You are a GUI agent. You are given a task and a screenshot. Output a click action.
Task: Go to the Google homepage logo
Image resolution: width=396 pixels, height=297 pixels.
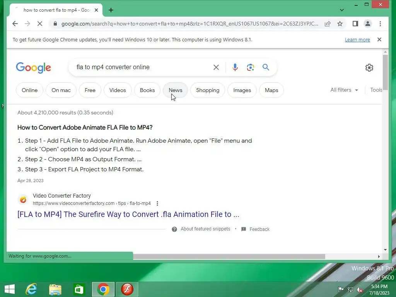coord(33,67)
